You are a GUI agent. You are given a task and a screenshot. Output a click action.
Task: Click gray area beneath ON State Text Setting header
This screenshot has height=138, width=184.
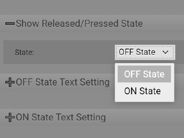(x=92, y=132)
